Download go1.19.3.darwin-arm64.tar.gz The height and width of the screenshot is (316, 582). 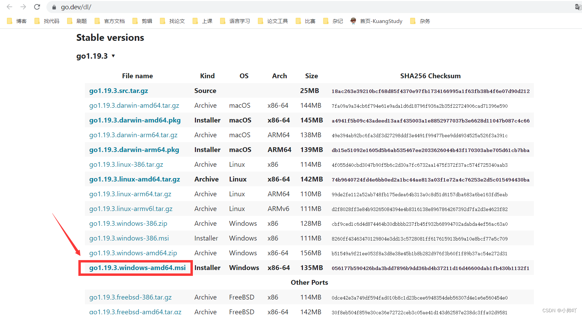(x=133, y=135)
